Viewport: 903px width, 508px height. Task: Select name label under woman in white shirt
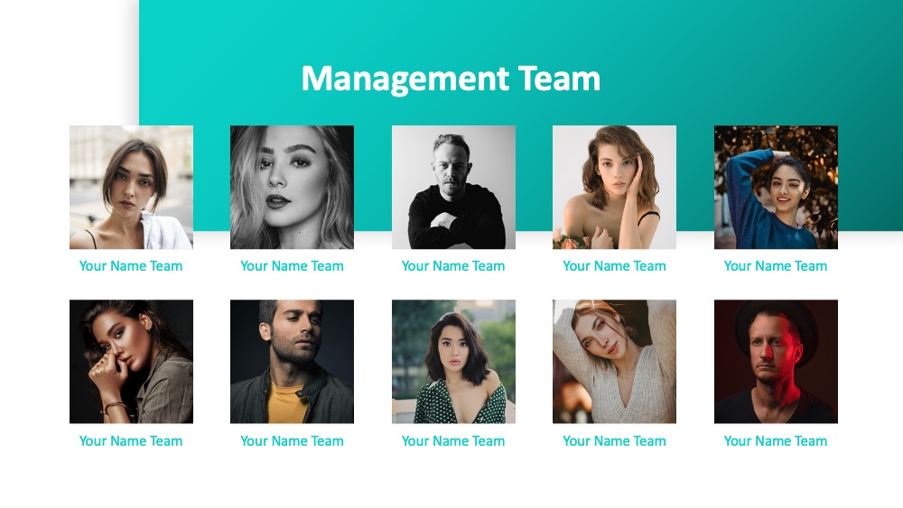[x=131, y=266]
